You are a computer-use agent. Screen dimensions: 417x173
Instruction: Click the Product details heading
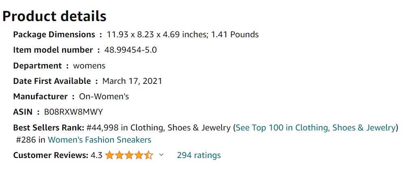54,16
